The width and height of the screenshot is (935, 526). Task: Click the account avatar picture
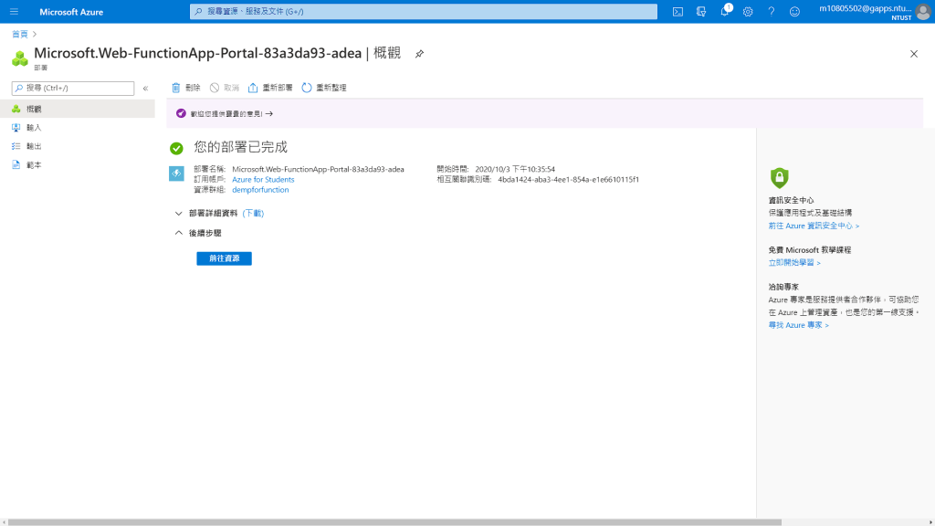click(x=923, y=11)
